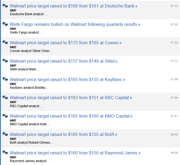Click the 'Cowen analyst Oliver Chen…' summary text
This screenshot has height=165, width=180.
(31, 51)
